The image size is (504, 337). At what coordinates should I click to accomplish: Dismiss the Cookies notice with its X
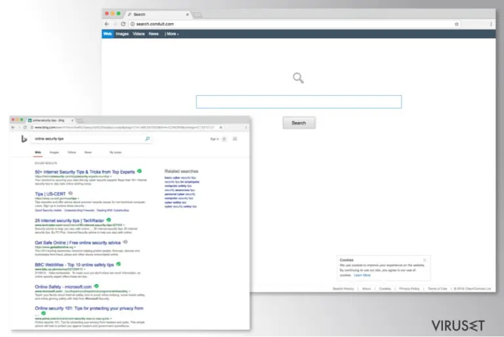coord(425,259)
